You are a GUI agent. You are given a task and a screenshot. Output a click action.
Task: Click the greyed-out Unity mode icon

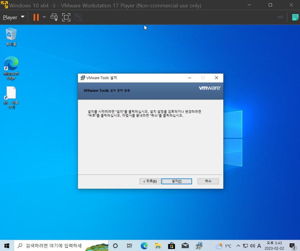[78, 17]
